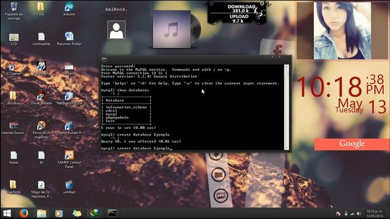Click the '5 rows in set' line
The width and height of the screenshot is (390, 219).
[129, 128]
